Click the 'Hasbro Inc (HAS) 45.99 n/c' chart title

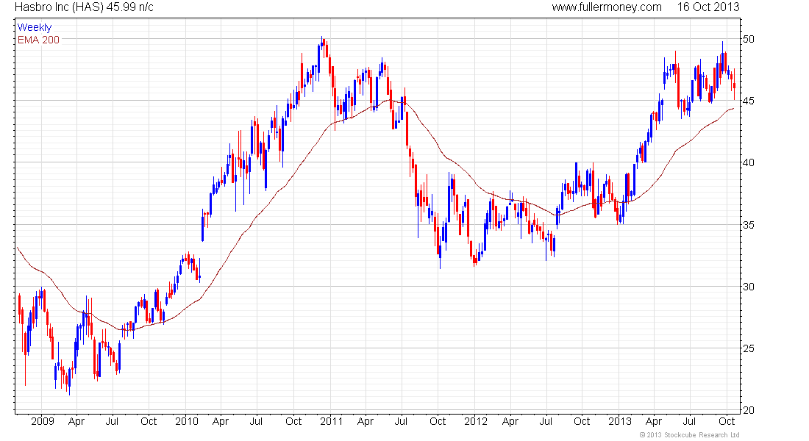(x=84, y=7)
